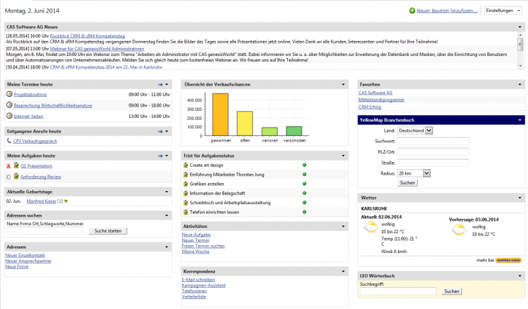Click the PLZ/Ort input field
This screenshot has width=528, height=309.
coord(433,152)
